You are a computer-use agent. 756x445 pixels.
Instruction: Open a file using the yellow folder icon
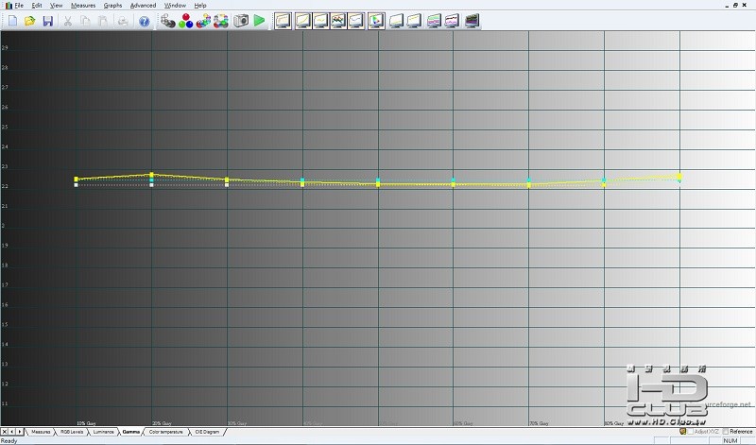(x=30, y=21)
